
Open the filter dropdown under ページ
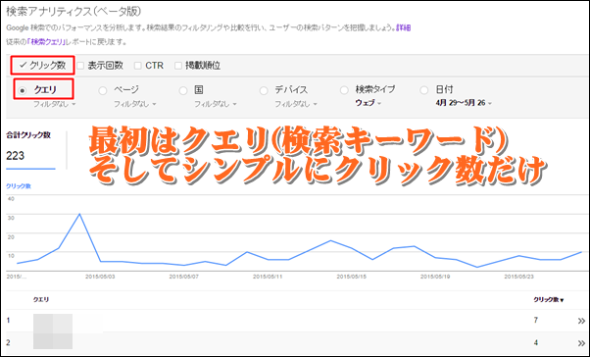[x=135, y=104]
